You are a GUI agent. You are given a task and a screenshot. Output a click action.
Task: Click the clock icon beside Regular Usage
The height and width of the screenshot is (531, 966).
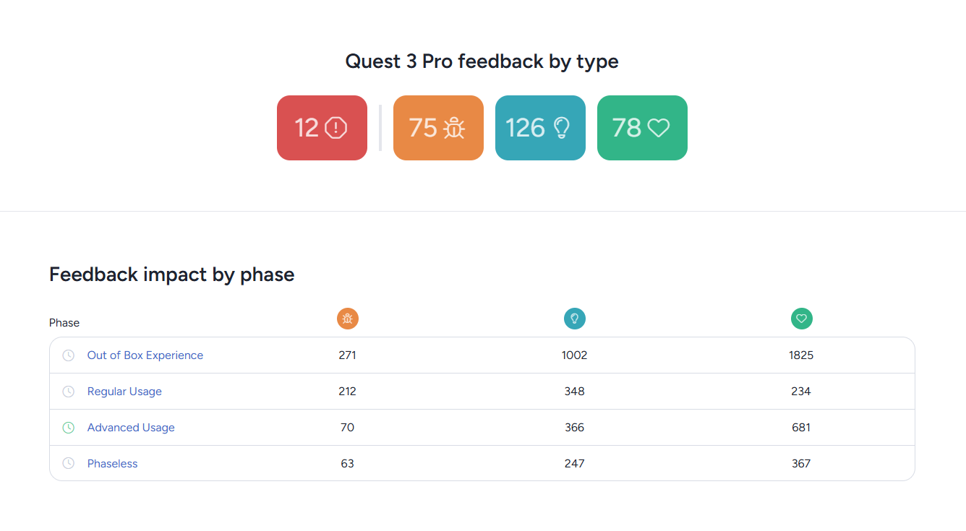click(x=68, y=392)
